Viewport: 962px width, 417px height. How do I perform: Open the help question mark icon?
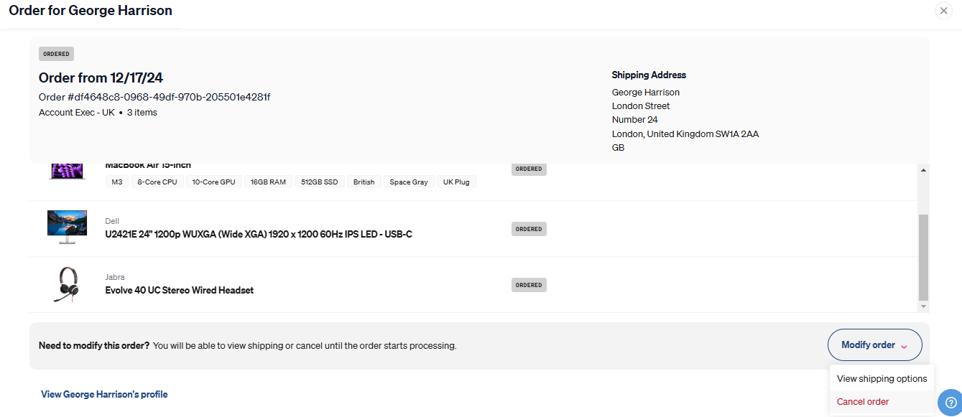950,402
